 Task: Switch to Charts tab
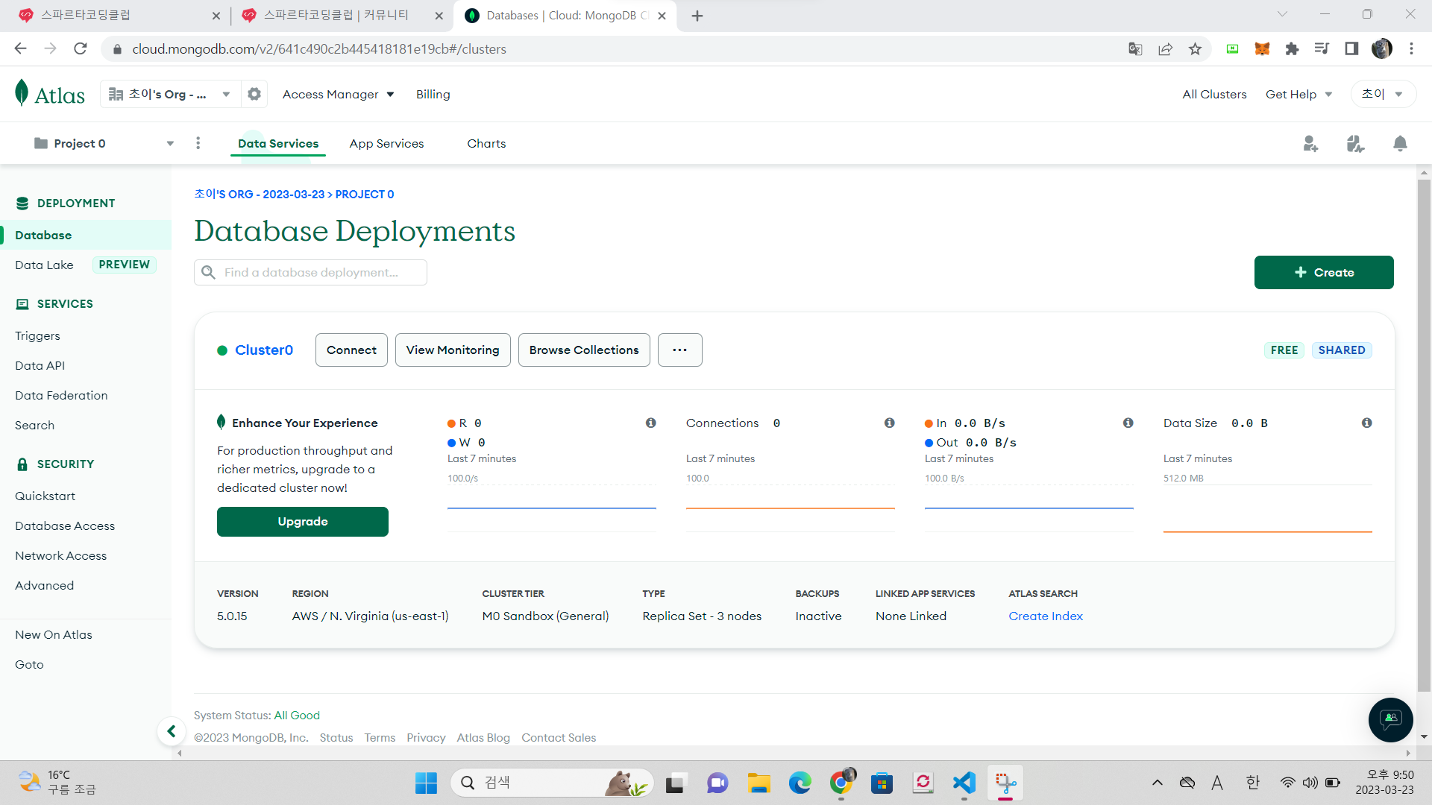point(486,143)
